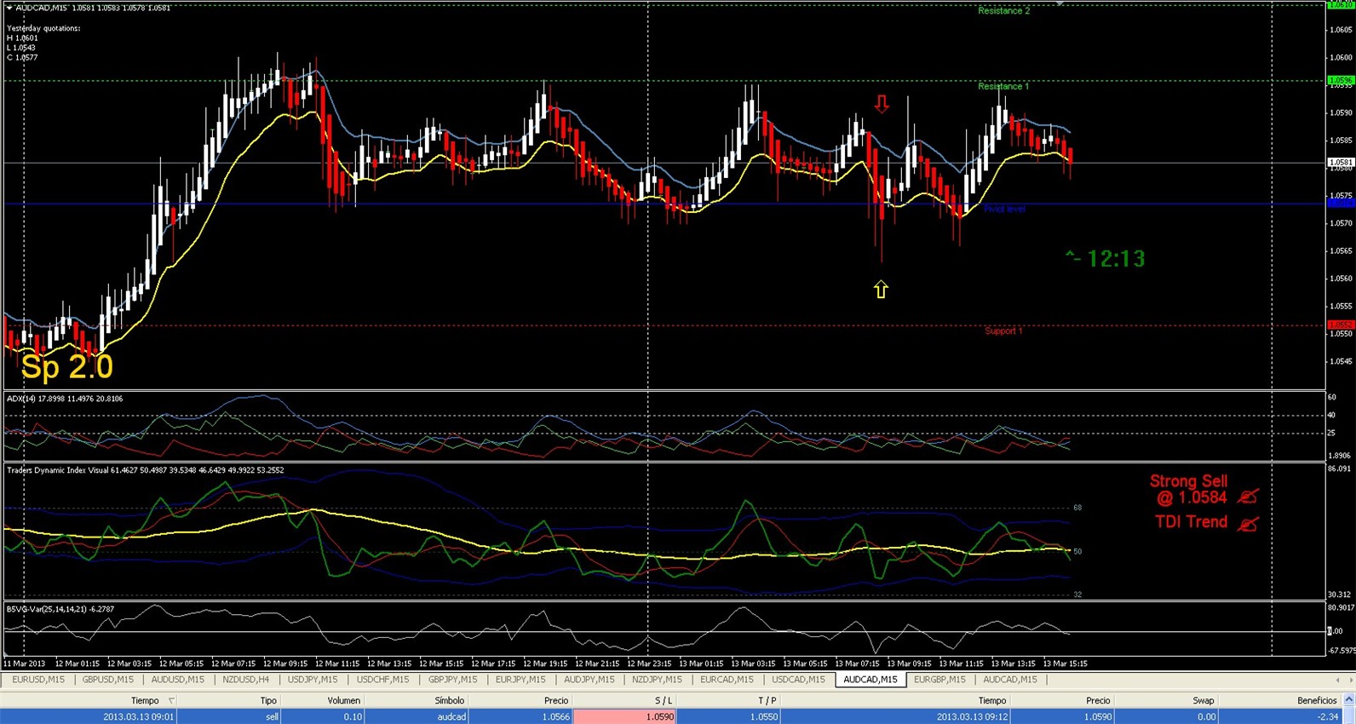1356x724 pixels.
Task: Click the open time 2013.03.13 09:01
Action: [139, 716]
